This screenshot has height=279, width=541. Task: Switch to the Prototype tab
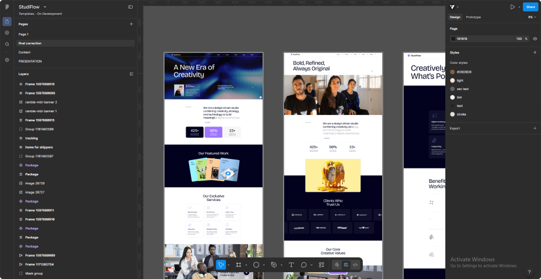click(x=473, y=17)
